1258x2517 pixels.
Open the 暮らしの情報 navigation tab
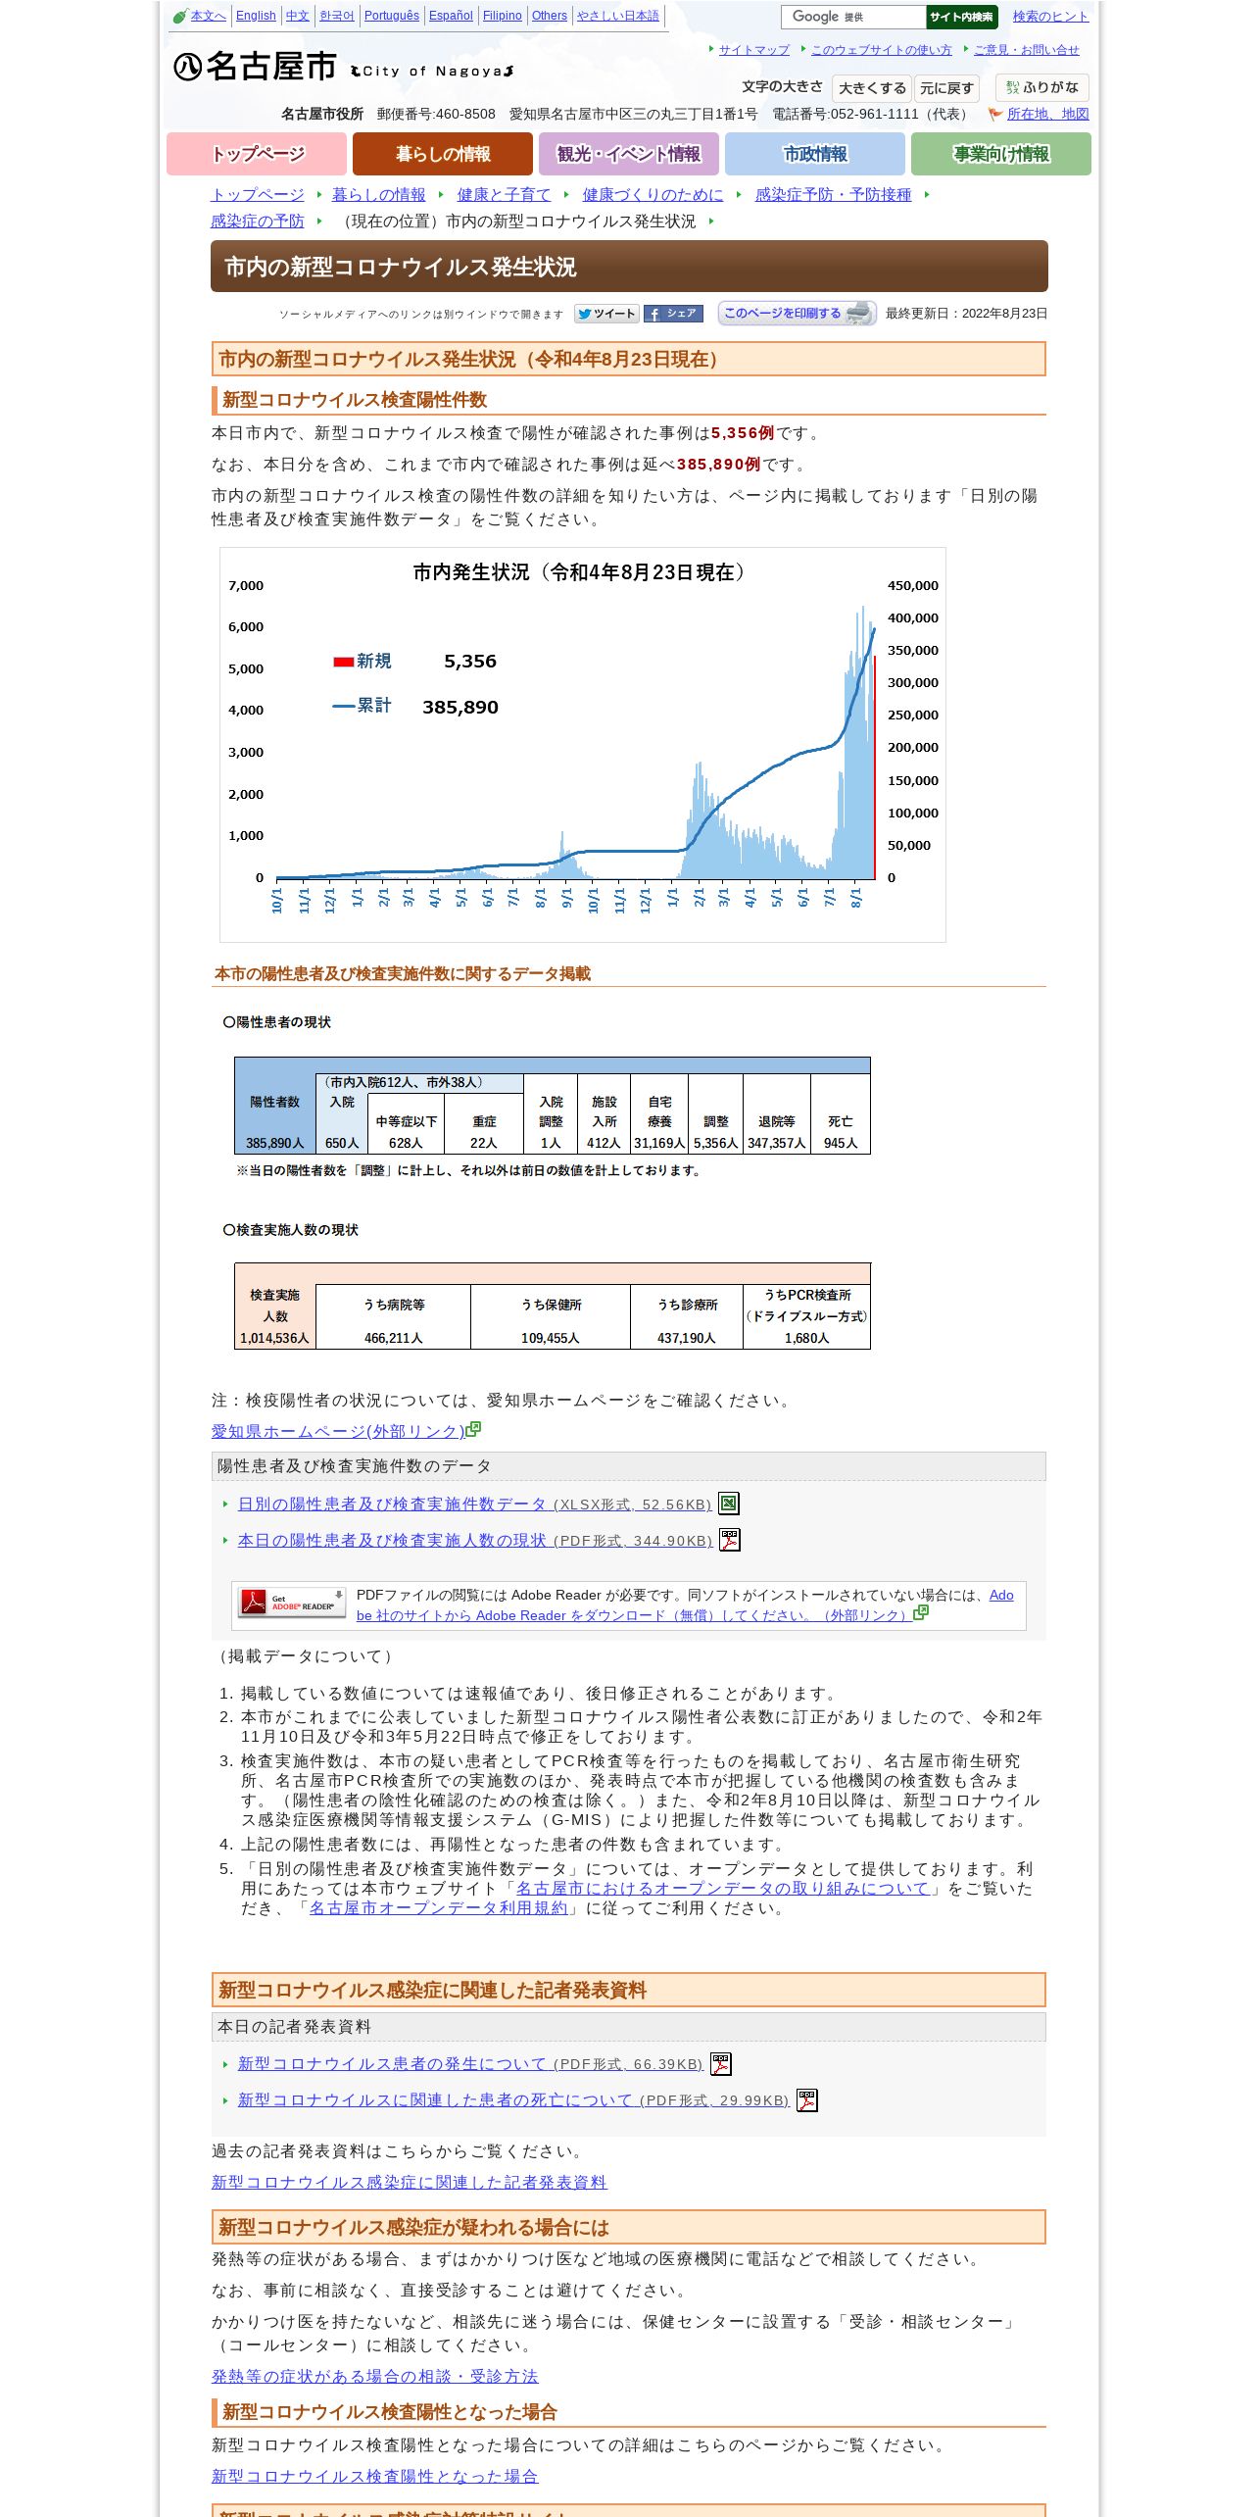443,154
